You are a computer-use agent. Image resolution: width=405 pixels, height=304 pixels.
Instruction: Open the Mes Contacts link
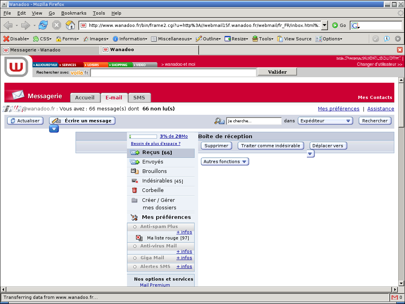[x=375, y=97]
